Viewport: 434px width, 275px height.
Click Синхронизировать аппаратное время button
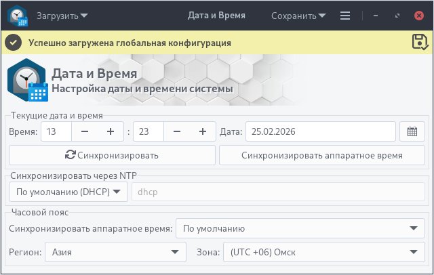click(x=322, y=155)
